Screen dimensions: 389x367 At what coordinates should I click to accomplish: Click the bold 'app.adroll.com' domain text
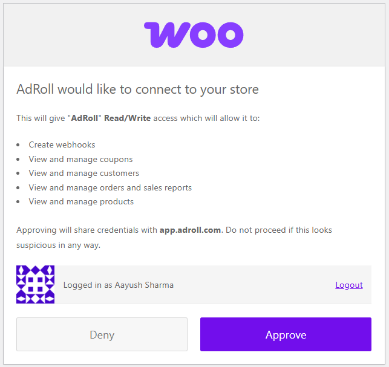point(190,230)
